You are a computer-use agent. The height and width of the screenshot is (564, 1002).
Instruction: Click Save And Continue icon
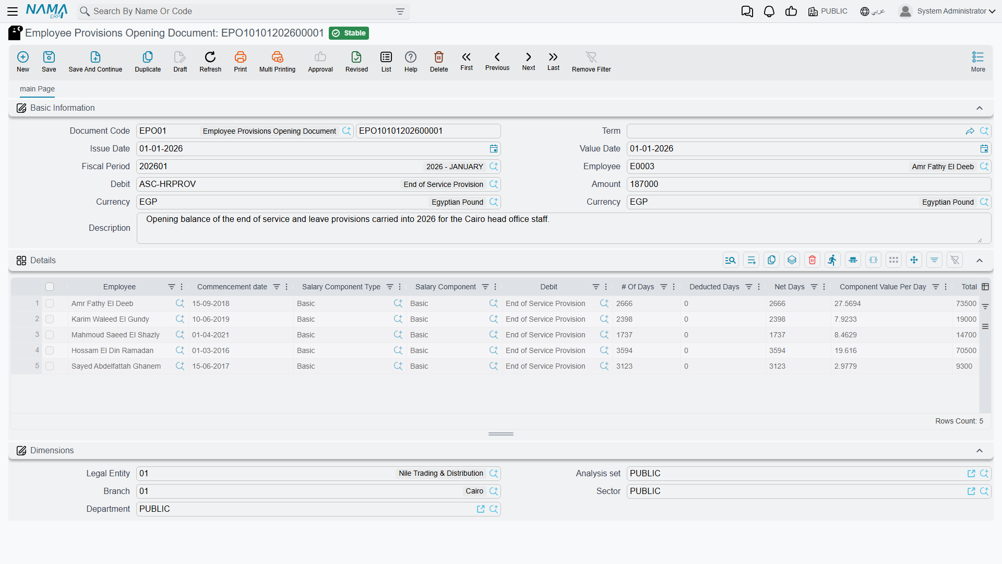[96, 57]
